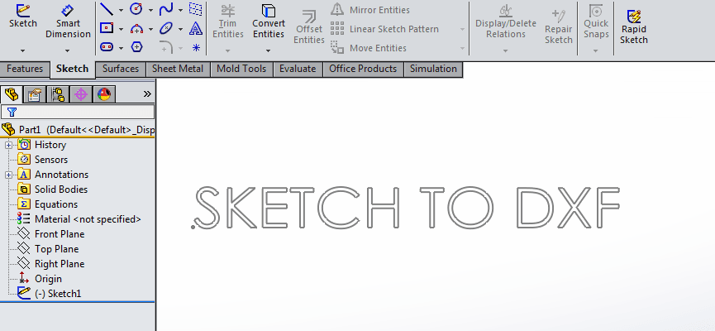Expand the Annotations tree node
Viewport: 715px width, 331px height.
[9, 175]
